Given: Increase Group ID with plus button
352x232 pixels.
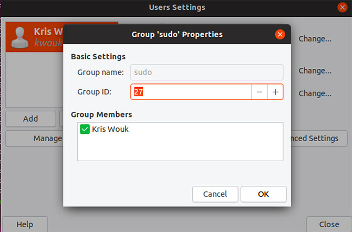Looking at the screenshot, I should (x=275, y=92).
